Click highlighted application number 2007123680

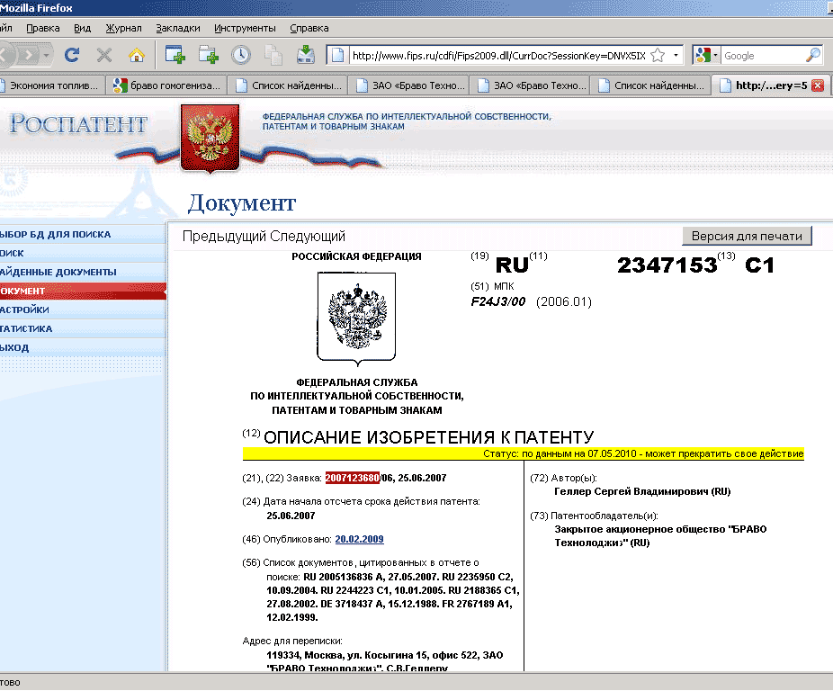click(x=353, y=478)
